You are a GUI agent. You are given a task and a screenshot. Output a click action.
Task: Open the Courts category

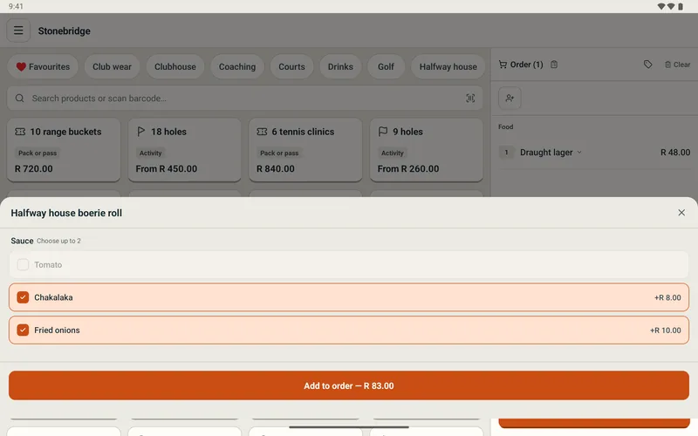(x=291, y=67)
